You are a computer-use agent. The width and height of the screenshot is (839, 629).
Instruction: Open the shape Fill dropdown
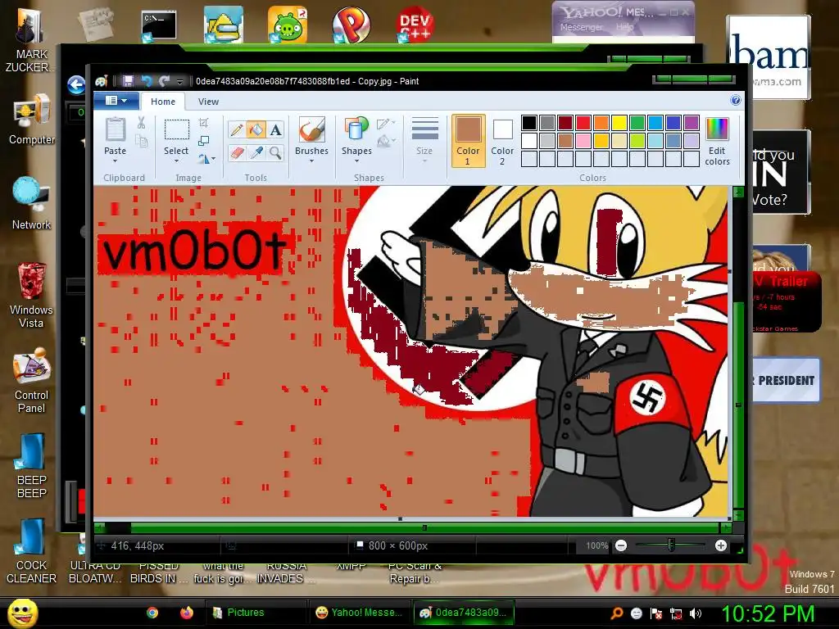click(x=386, y=141)
